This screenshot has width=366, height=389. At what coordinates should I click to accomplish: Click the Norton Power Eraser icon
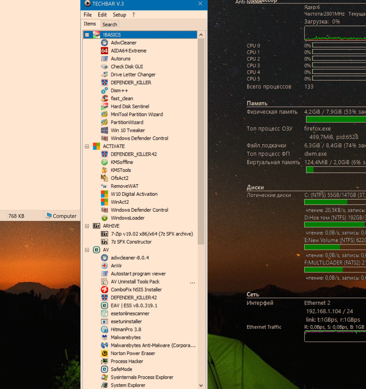[x=104, y=353]
